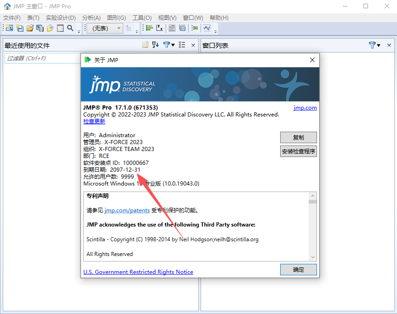This screenshot has width=397, height=314.
Task: Open the jmp.com/patents link
Action: click(127, 210)
